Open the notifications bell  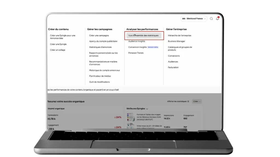point(217,19)
